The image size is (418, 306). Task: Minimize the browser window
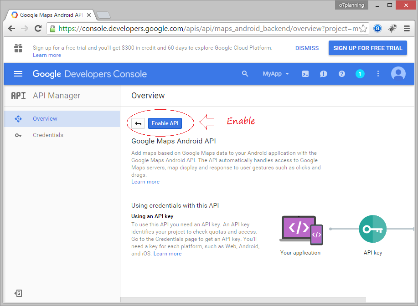[377, 5]
